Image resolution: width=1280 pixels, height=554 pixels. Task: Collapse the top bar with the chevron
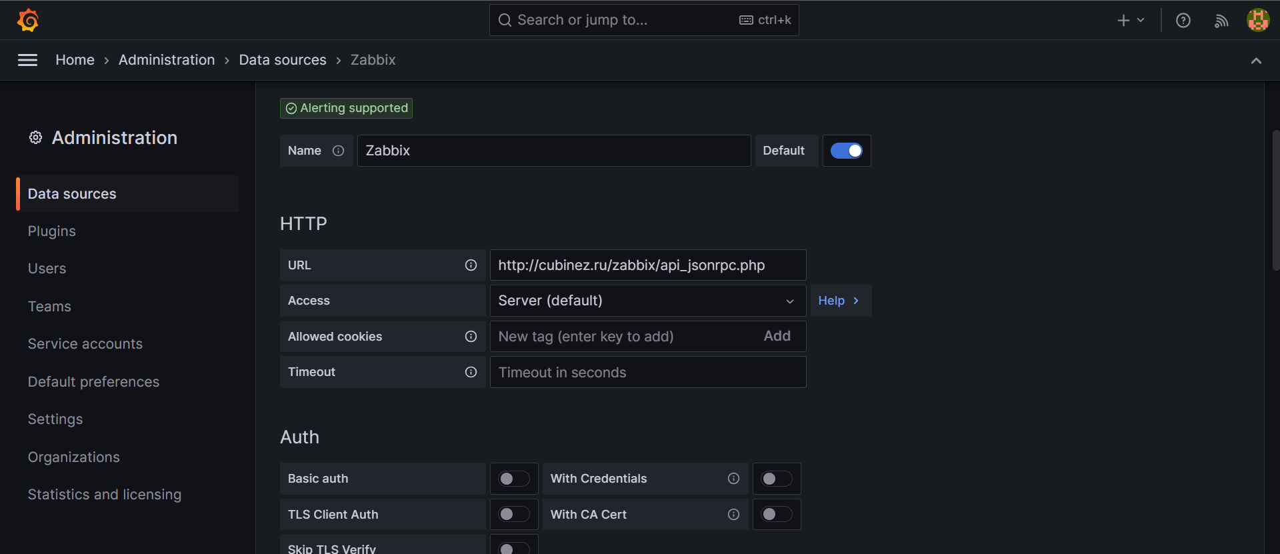coord(1256,61)
